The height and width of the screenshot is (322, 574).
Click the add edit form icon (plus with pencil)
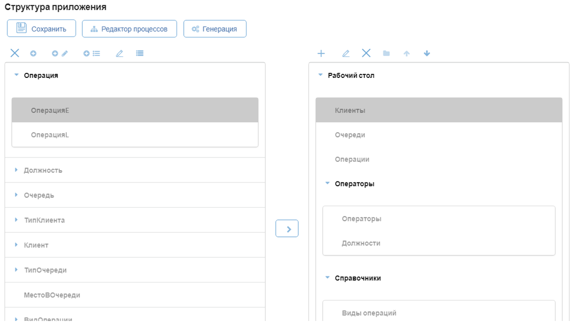pyautogui.click(x=60, y=53)
